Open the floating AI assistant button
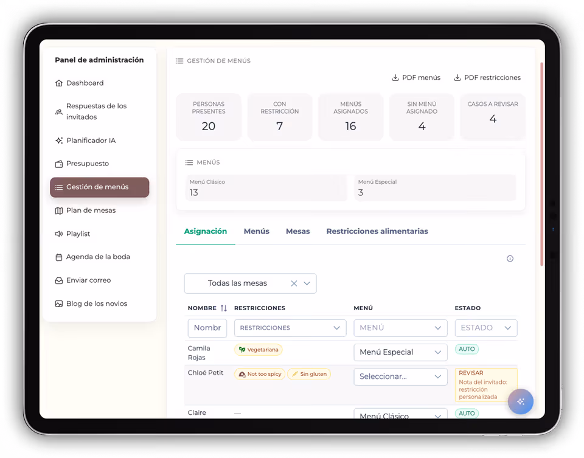The width and height of the screenshot is (584, 458). [520, 401]
